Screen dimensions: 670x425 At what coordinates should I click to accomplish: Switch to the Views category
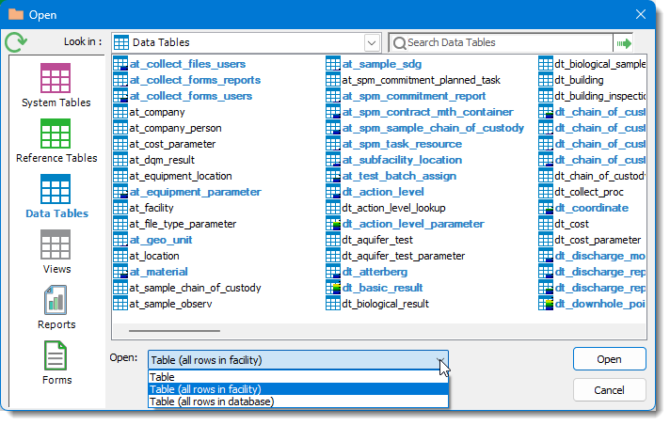[x=56, y=252]
